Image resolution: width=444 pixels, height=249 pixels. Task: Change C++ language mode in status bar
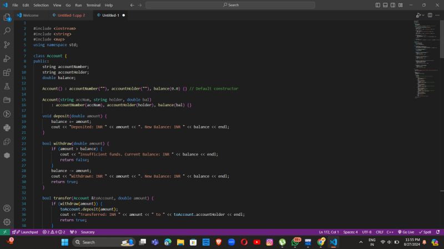point(390,232)
